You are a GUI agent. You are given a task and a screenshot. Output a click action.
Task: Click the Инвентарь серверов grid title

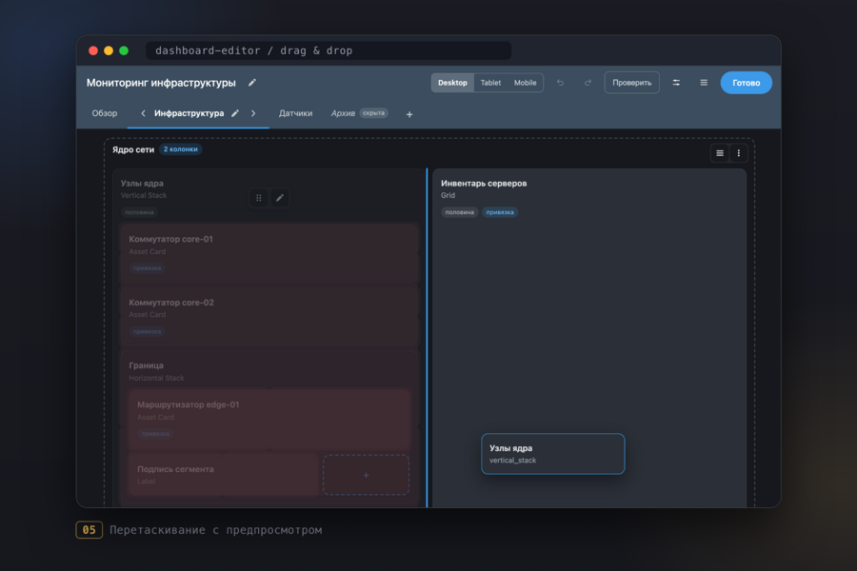(484, 183)
